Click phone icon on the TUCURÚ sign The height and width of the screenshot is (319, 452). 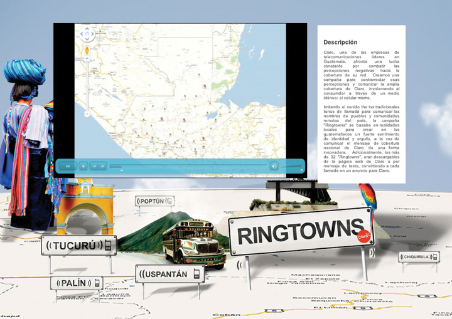(108, 245)
